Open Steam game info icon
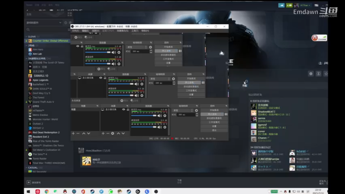 coord(318,74)
